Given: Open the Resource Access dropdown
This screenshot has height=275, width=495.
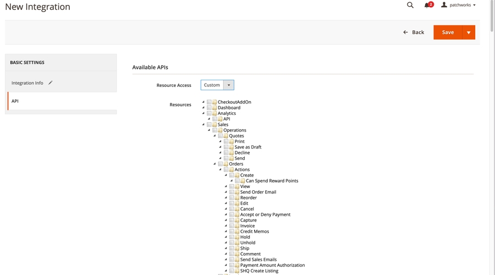Looking at the screenshot, I should (x=217, y=85).
